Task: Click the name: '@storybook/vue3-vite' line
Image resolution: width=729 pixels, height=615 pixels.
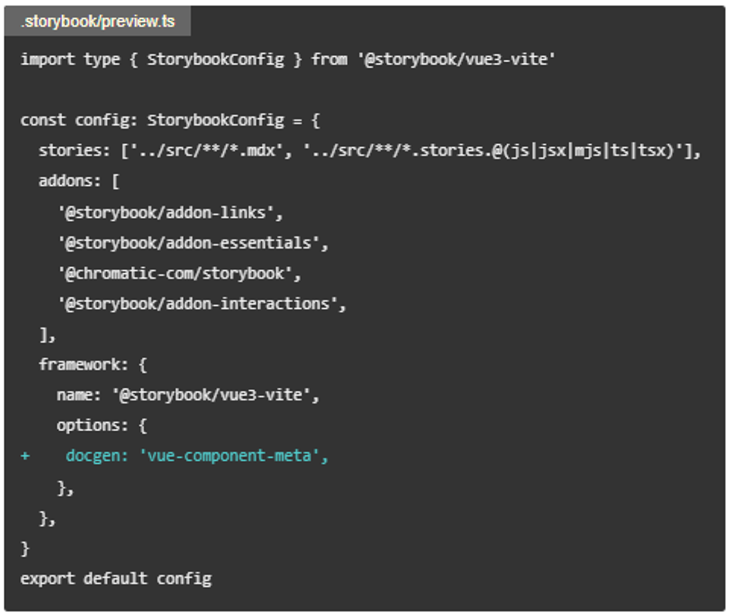Action: [188, 395]
